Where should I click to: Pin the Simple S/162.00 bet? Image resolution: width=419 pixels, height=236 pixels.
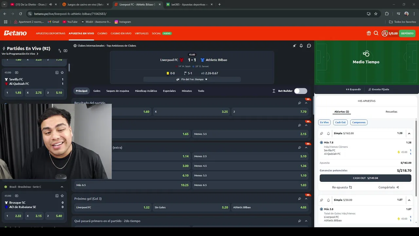point(321,133)
